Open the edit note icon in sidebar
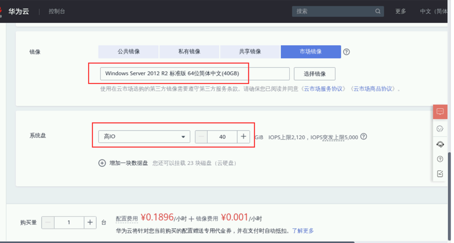This screenshot has height=243, width=454. (x=440, y=174)
